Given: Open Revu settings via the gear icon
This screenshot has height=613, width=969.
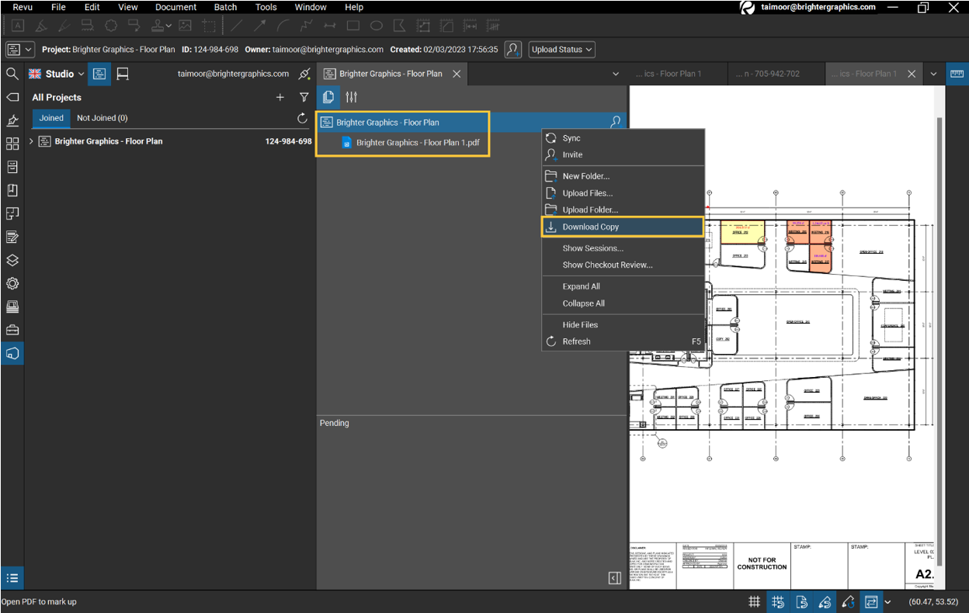Looking at the screenshot, I should 11,283.
